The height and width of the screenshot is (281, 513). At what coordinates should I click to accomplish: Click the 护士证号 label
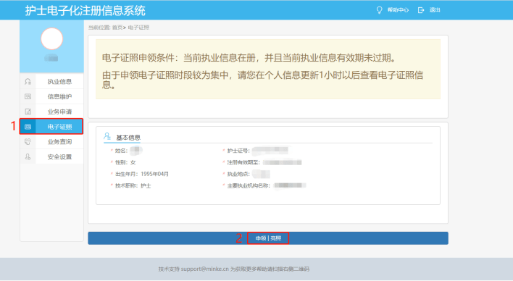pos(238,151)
